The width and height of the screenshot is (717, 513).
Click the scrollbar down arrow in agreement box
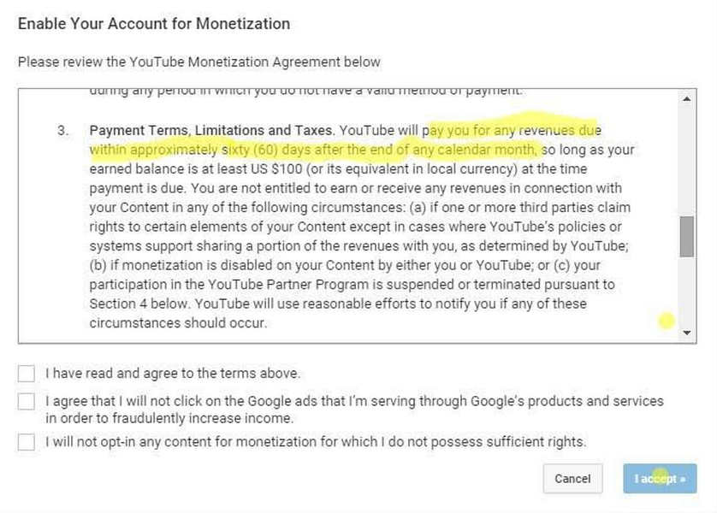coord(687,333)
